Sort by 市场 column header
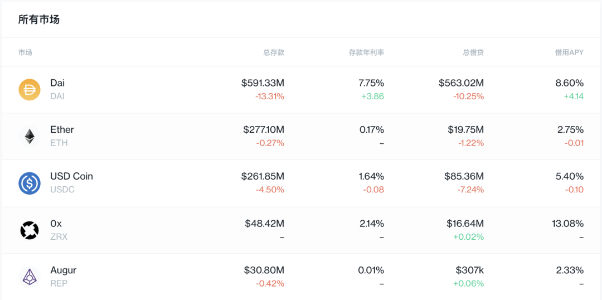 [x=25, y=52]
